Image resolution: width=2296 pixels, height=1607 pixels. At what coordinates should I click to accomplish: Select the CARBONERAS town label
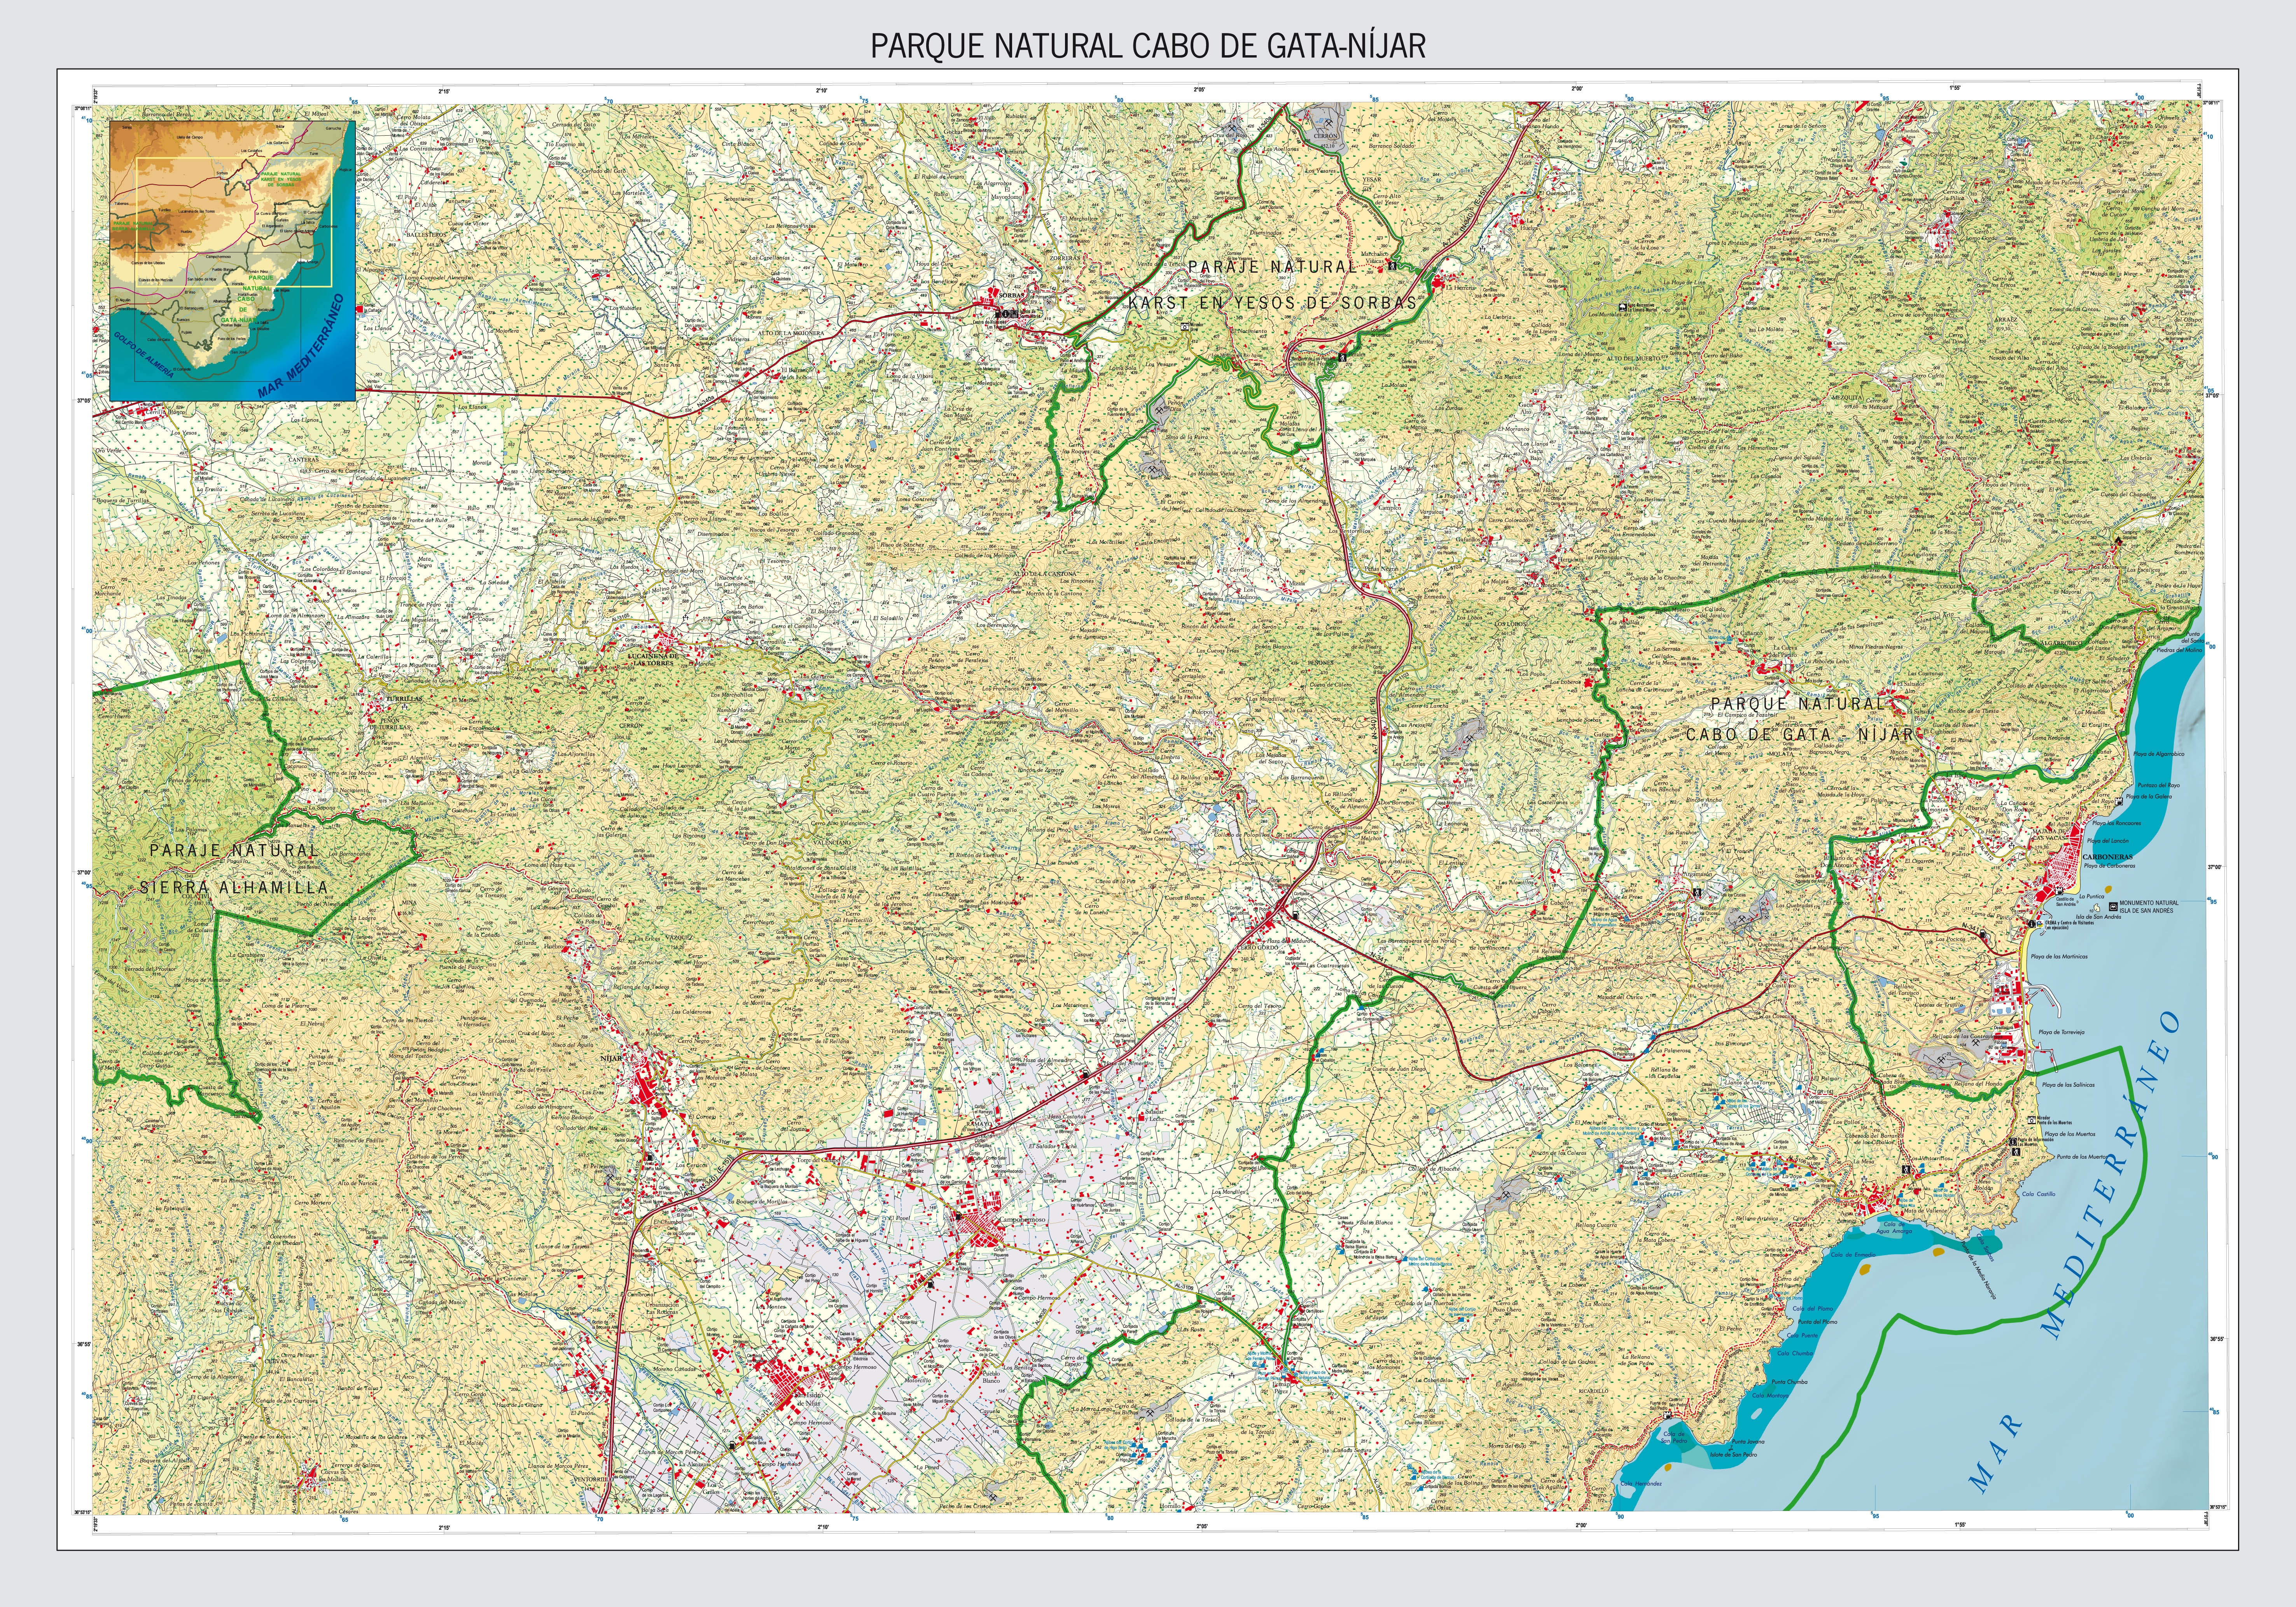[x=2107, y=857]
